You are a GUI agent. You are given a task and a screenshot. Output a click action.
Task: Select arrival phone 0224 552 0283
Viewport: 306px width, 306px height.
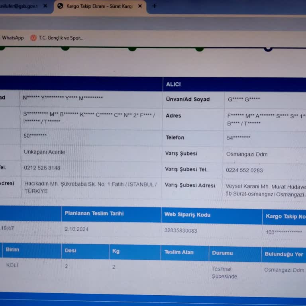coord(244,170)
